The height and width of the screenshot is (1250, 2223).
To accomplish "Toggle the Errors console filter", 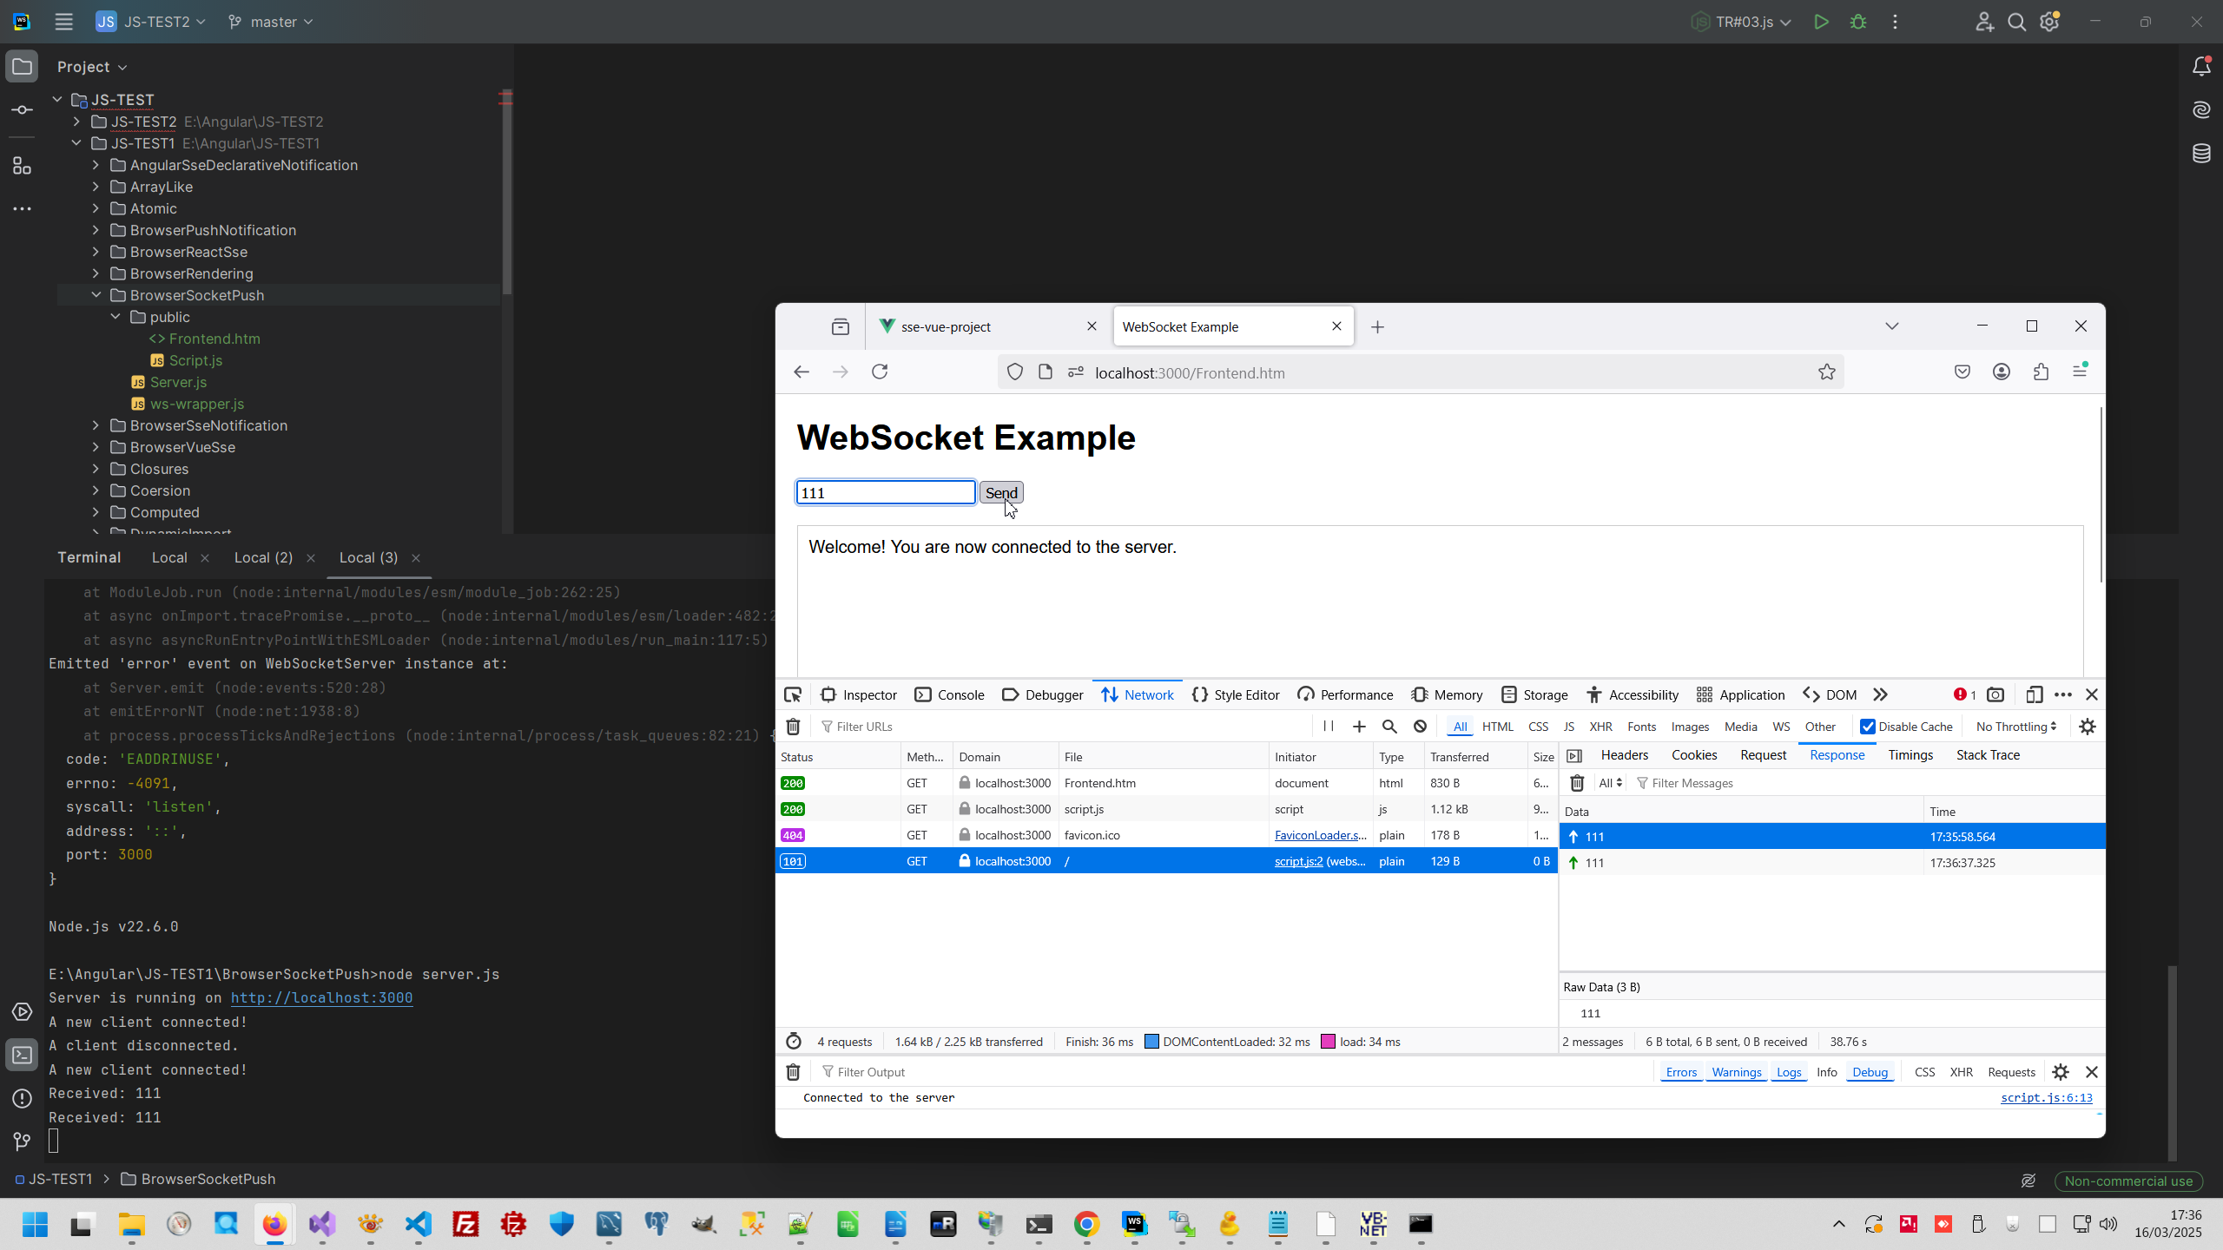I will (x=1680, y=1072).
